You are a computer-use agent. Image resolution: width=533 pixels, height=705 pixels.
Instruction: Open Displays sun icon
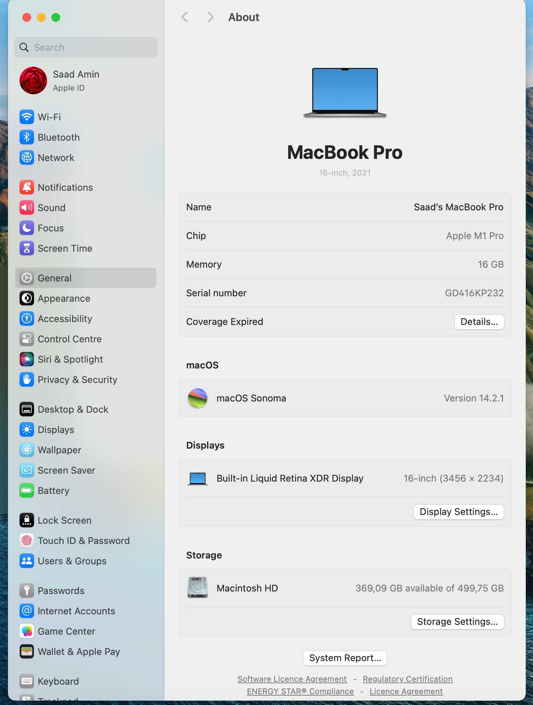pyautogui.click(x=27, y=430)
